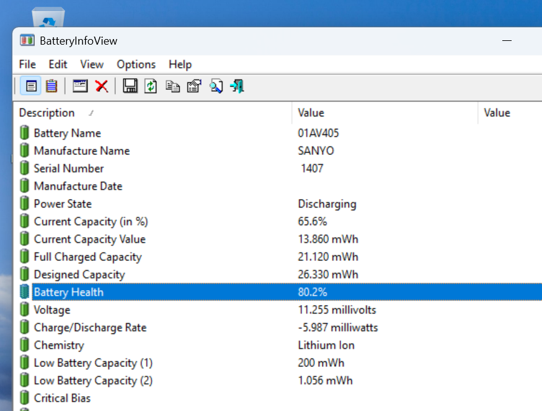The height and width of the screenshot is (411, 542).
Task: Save selected items with floppy disk icon
Action: (x=130, y=86)
